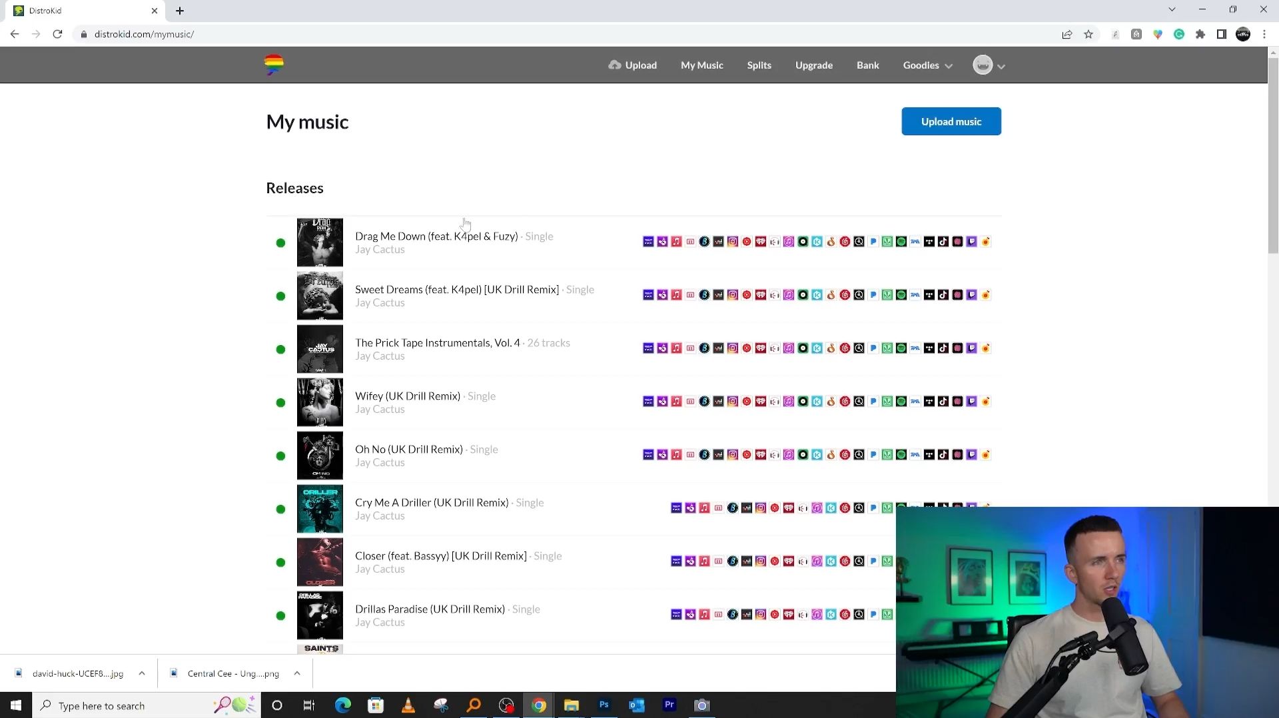
Task: Open Photoshop from the taskbar
Action: click(604, 705)
